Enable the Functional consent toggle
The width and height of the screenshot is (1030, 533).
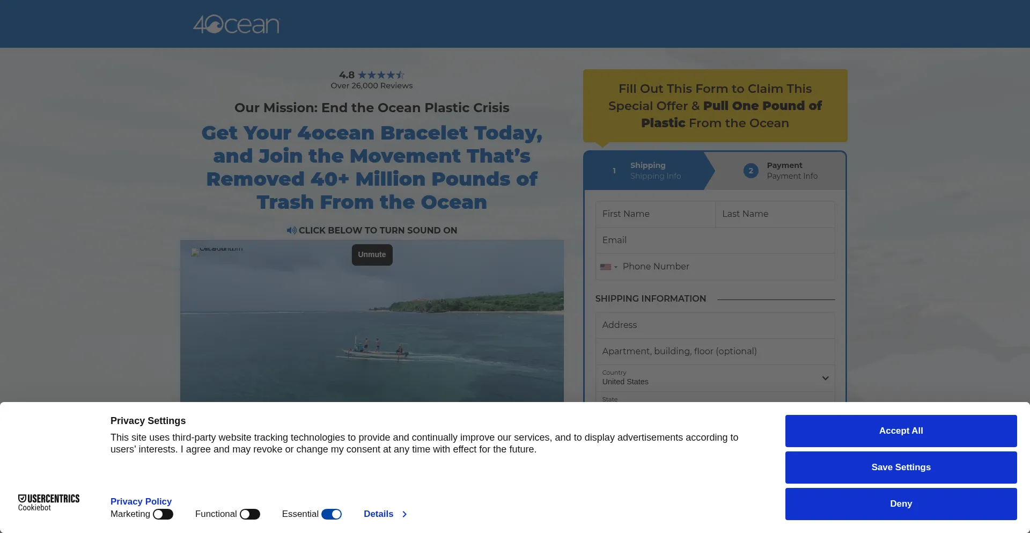point(250,514)
